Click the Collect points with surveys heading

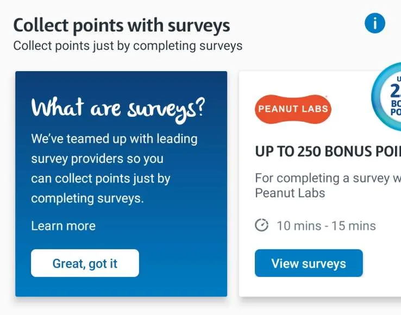point(122,26)
